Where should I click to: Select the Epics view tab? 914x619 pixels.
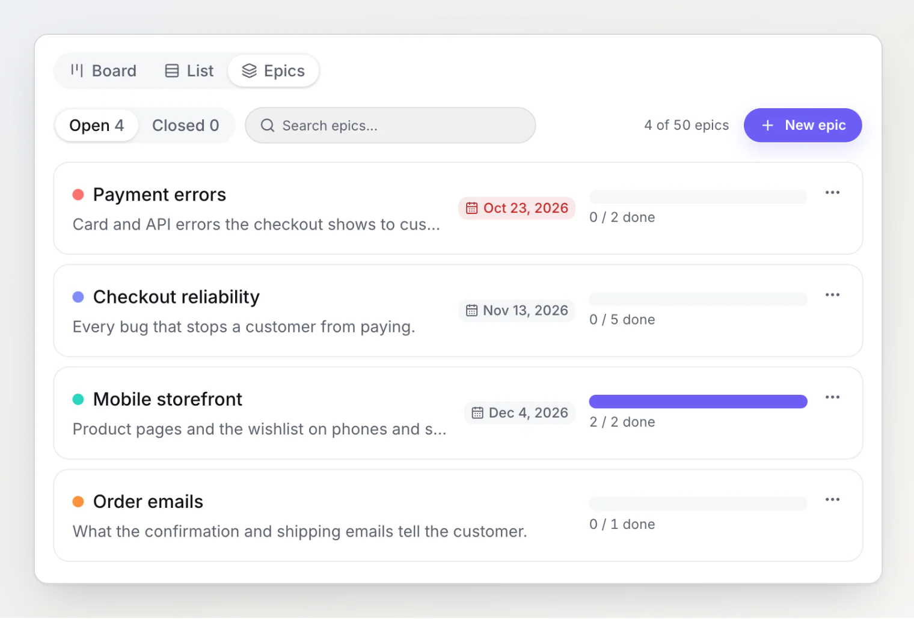[274, 71]
